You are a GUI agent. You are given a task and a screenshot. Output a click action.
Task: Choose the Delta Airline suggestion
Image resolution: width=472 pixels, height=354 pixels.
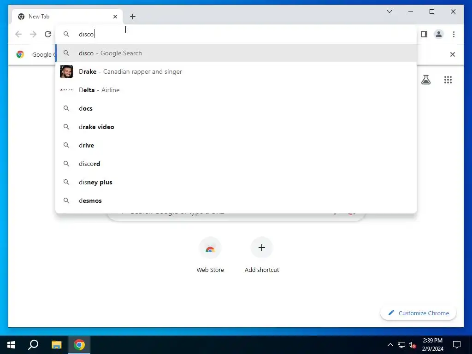(236, 90)
